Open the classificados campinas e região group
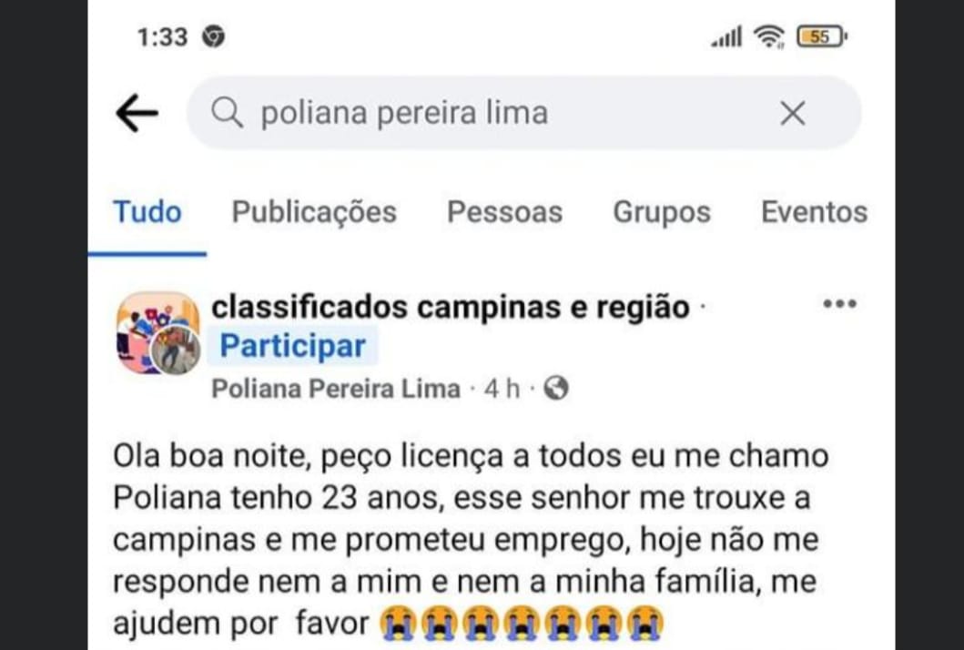The image size is (964, 650). point(450,308)
